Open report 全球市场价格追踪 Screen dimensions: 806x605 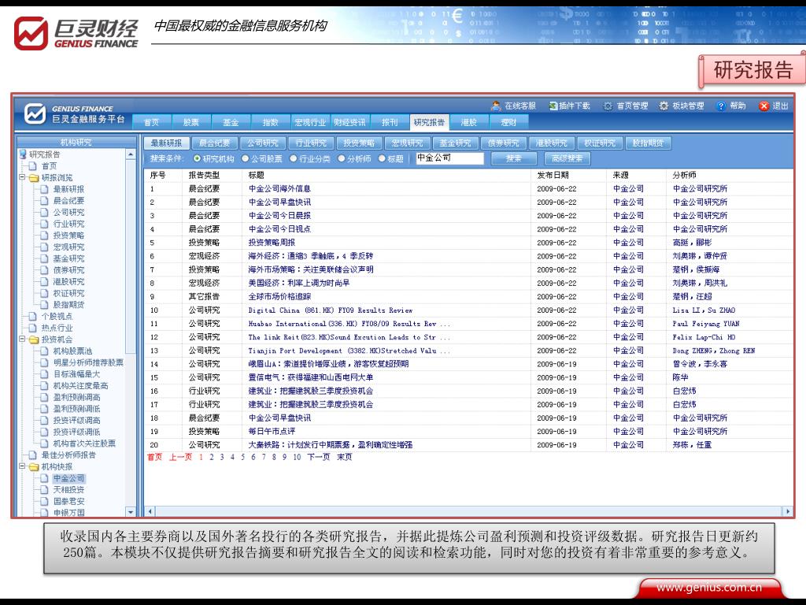pos(279,296)
